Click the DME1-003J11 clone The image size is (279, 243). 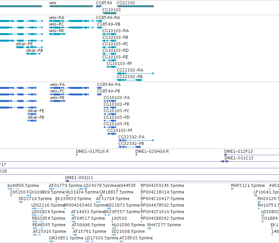172,181
